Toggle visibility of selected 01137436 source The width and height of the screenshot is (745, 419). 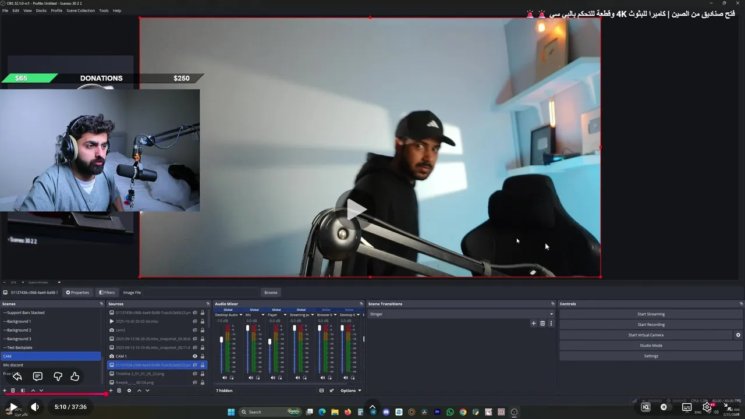tap(195, 365)
